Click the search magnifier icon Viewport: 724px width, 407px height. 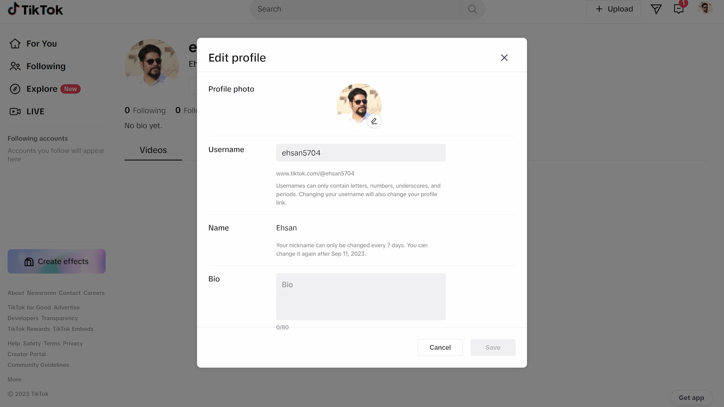(x=472, y=9)
